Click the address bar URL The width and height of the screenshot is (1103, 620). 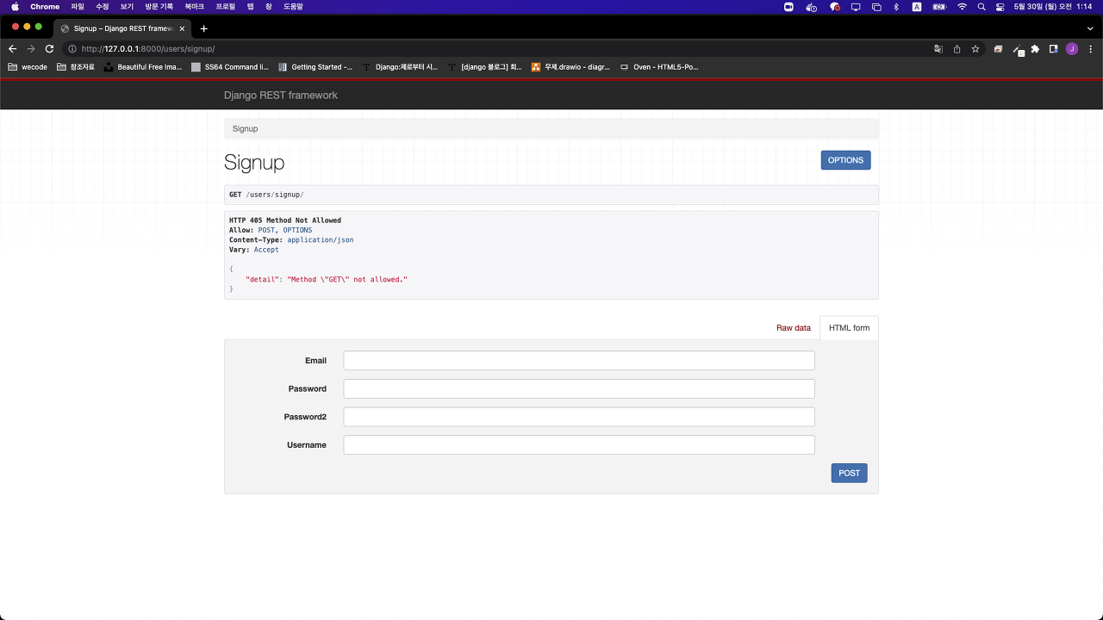(x=148, y=49)
